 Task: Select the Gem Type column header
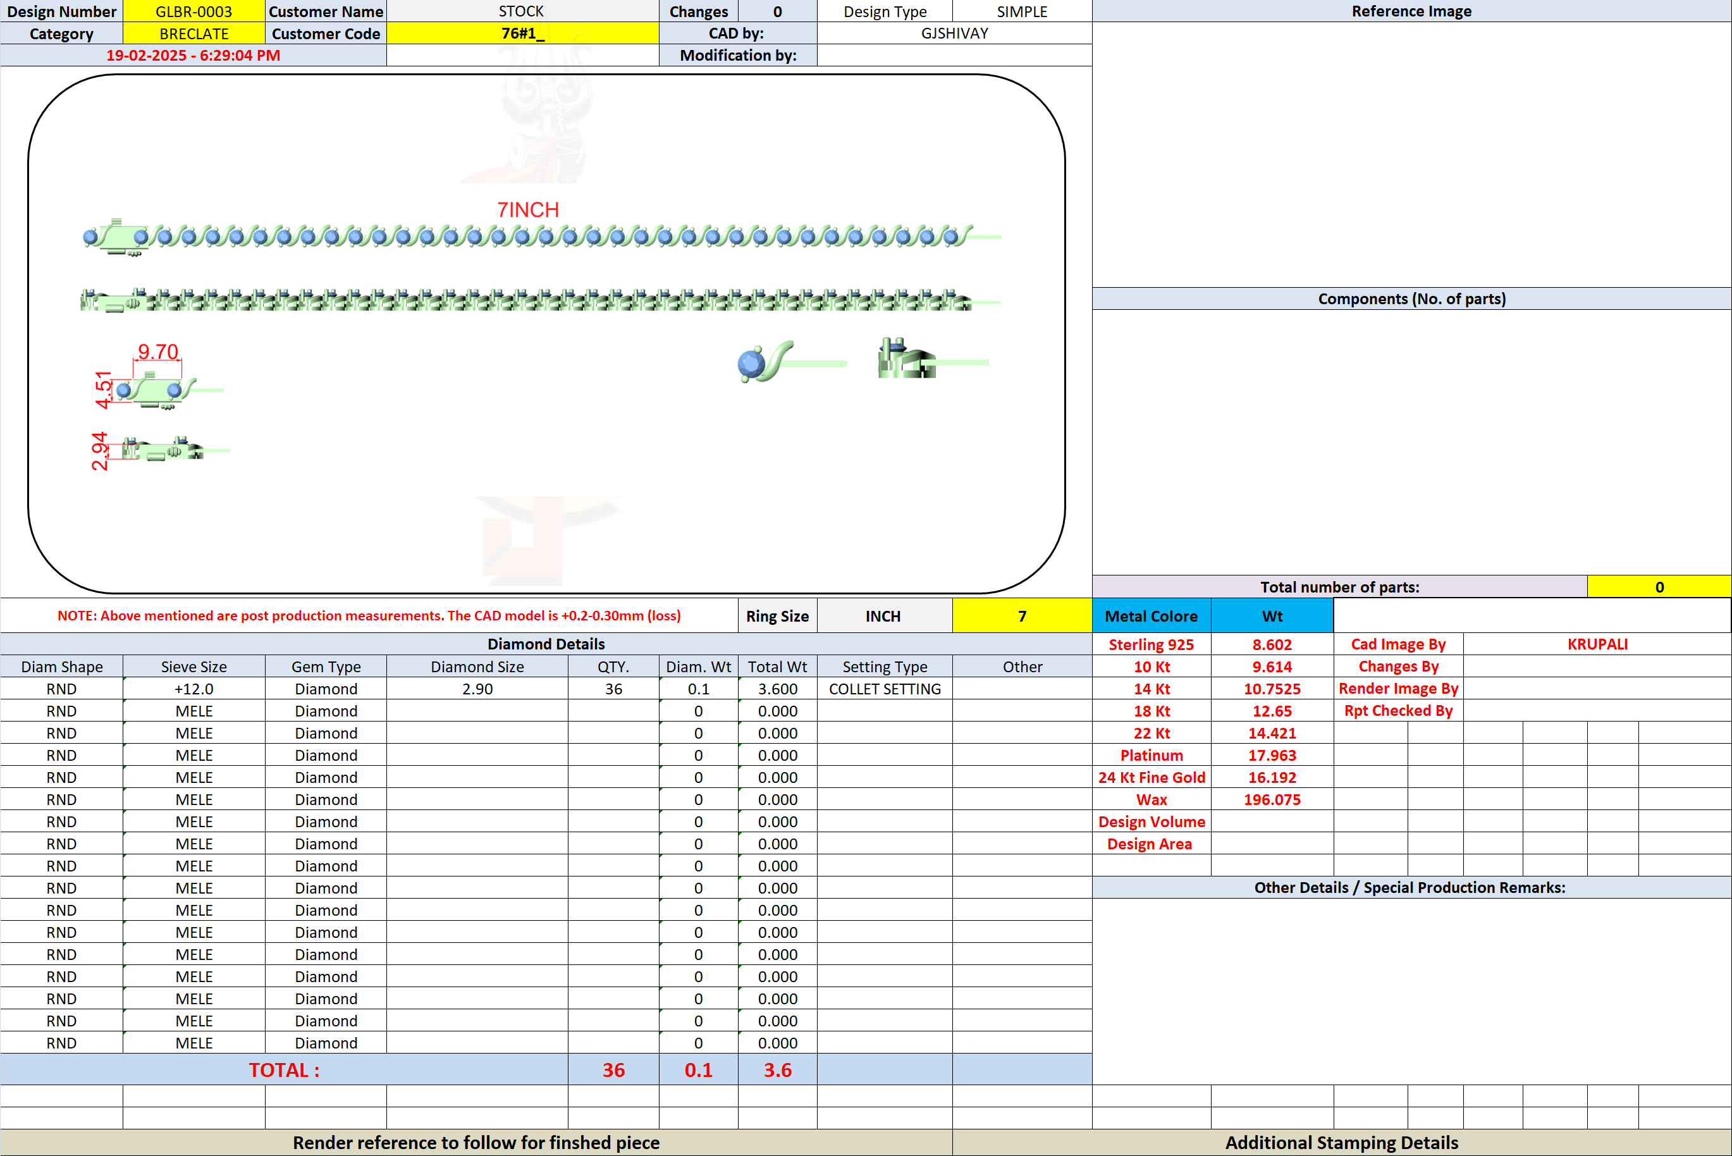click(326, 667)
